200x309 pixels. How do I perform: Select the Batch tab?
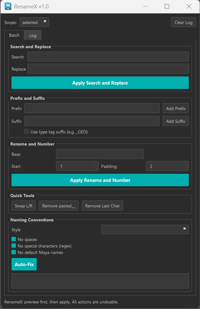(14, 35)
